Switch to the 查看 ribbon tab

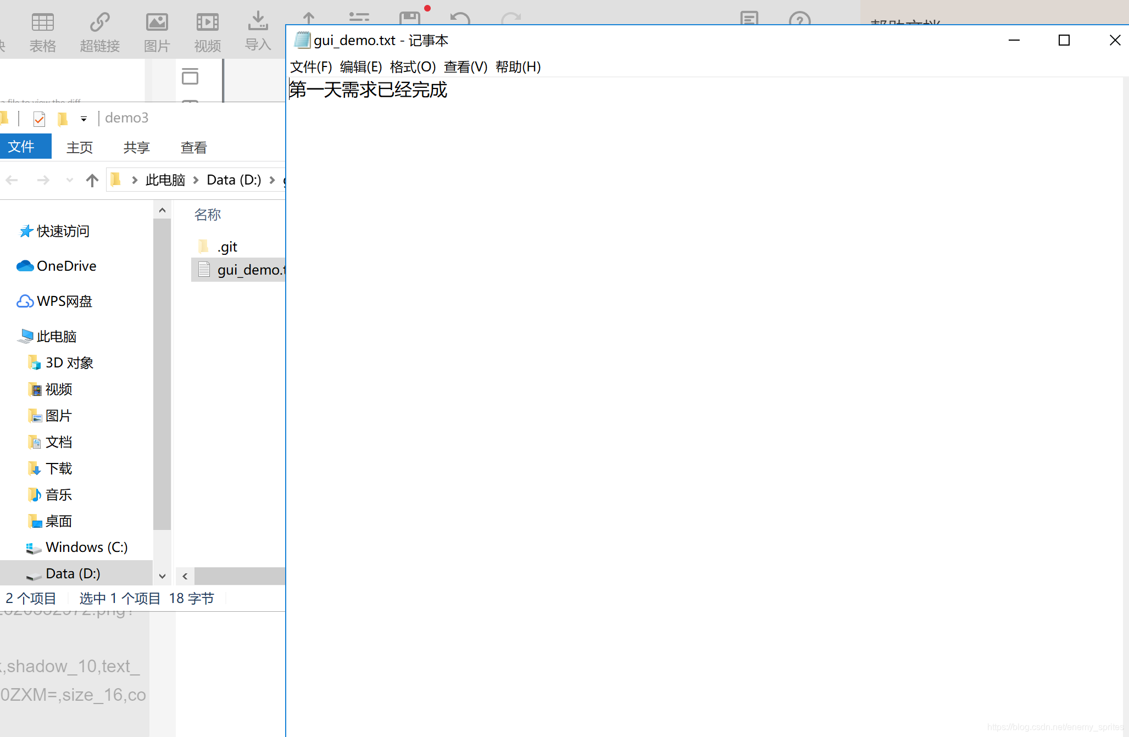click(193, 147)
